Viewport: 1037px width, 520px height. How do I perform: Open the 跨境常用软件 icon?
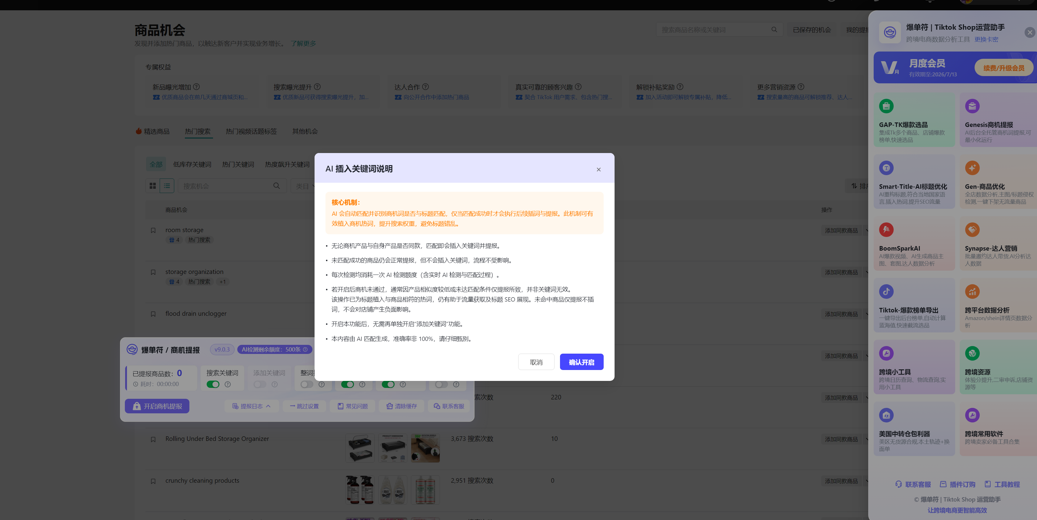pyautogui.click(x=972, y=415)
